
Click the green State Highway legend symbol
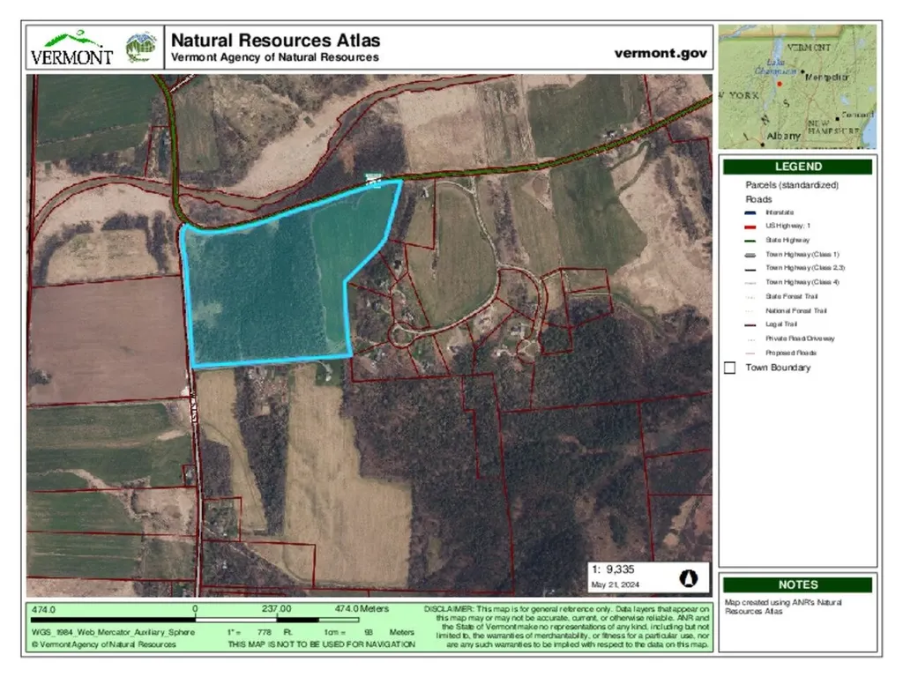tap(751, 241)
